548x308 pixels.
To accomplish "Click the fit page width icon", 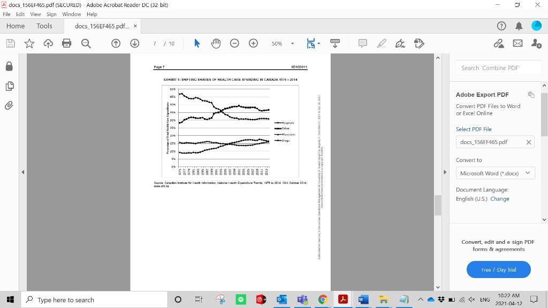I will tap(311, 43).
